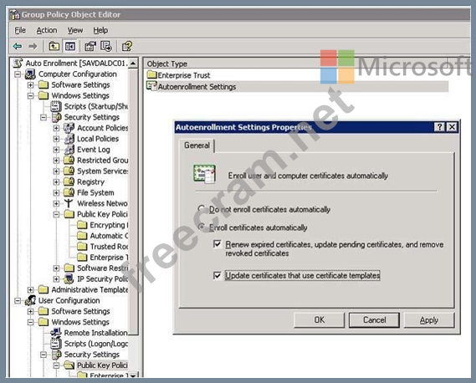Open the View menu
The height and width of the screenshot is (383, 476).
click(x=75, y=30)
